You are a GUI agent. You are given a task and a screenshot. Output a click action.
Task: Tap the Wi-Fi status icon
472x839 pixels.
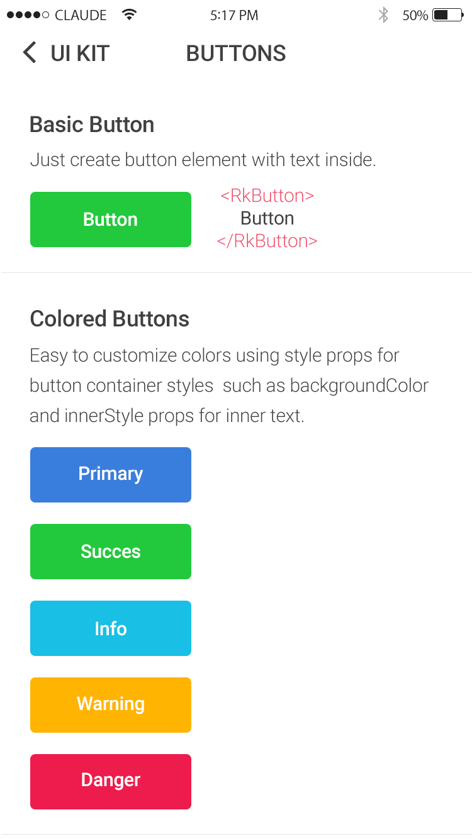coord(129,14)
